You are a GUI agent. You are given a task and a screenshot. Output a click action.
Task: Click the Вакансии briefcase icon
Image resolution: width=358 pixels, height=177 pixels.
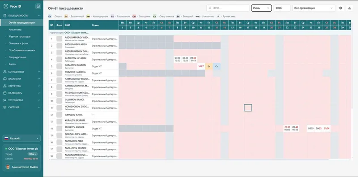click(5, 79)
